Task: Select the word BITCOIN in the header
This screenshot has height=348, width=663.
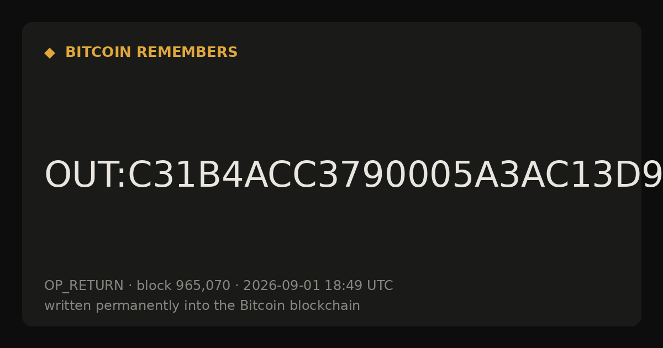Action: 99,52
